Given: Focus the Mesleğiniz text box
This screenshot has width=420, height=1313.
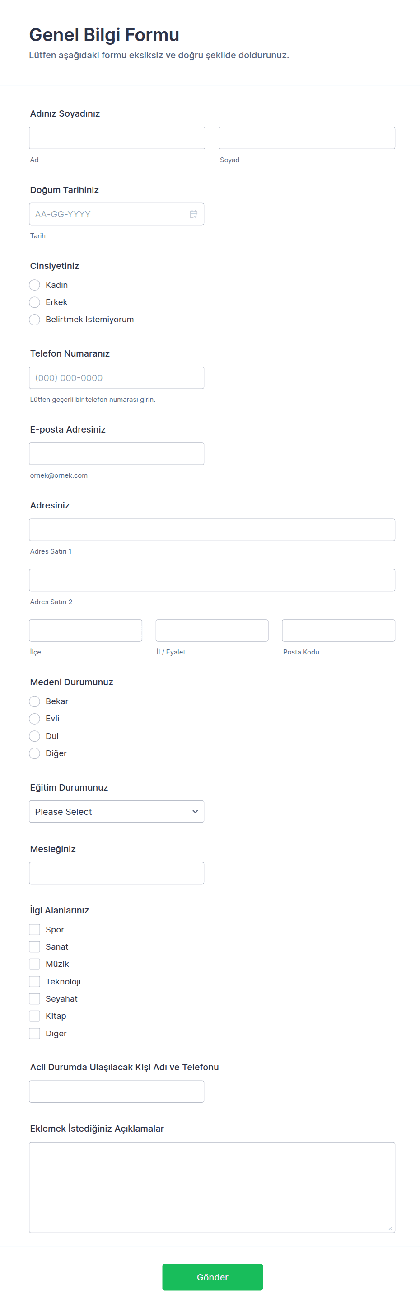Looking at the screenshot, I should click(x=117, y=873).
